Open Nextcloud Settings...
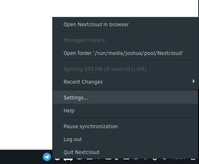 point(125,97)
